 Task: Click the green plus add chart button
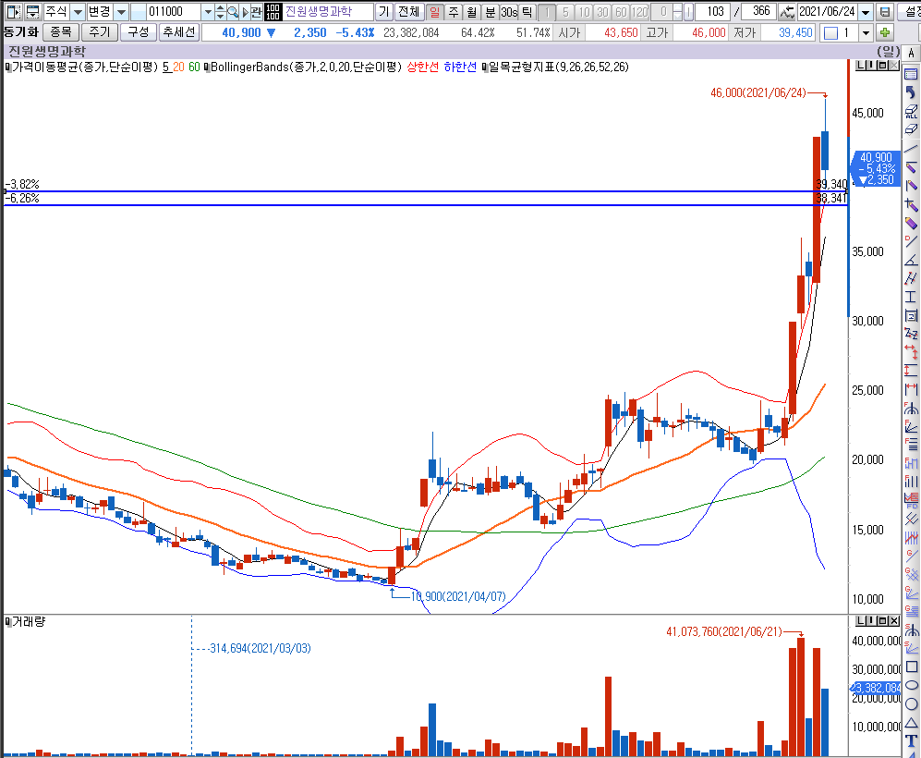(x=885, y=33)
